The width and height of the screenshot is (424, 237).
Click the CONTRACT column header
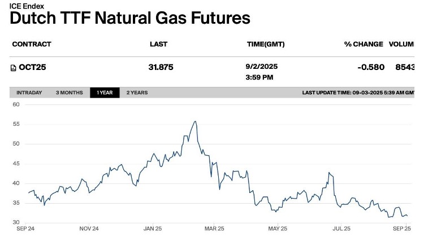pos(32,44)
